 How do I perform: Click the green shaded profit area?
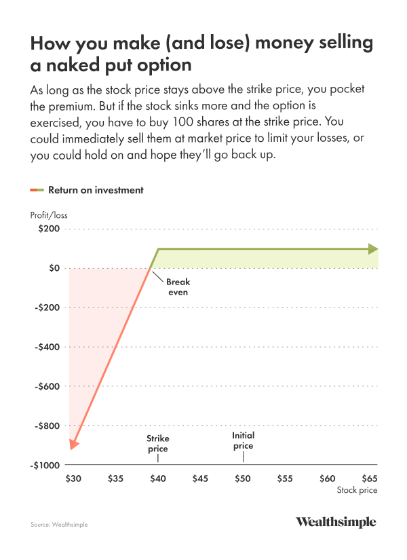271,259
